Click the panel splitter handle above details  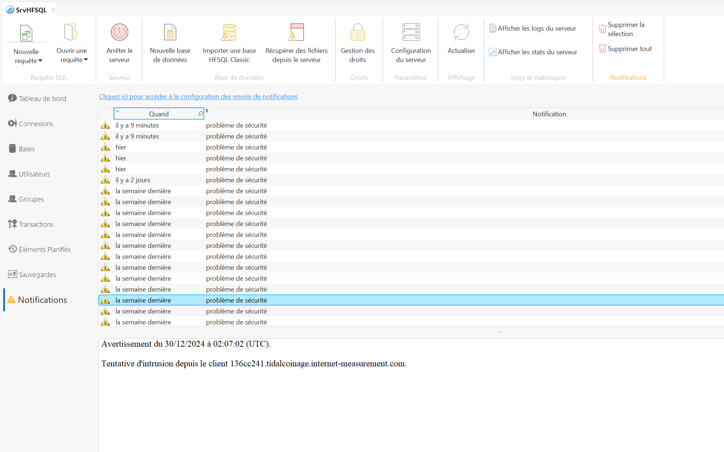coord(500,332)
